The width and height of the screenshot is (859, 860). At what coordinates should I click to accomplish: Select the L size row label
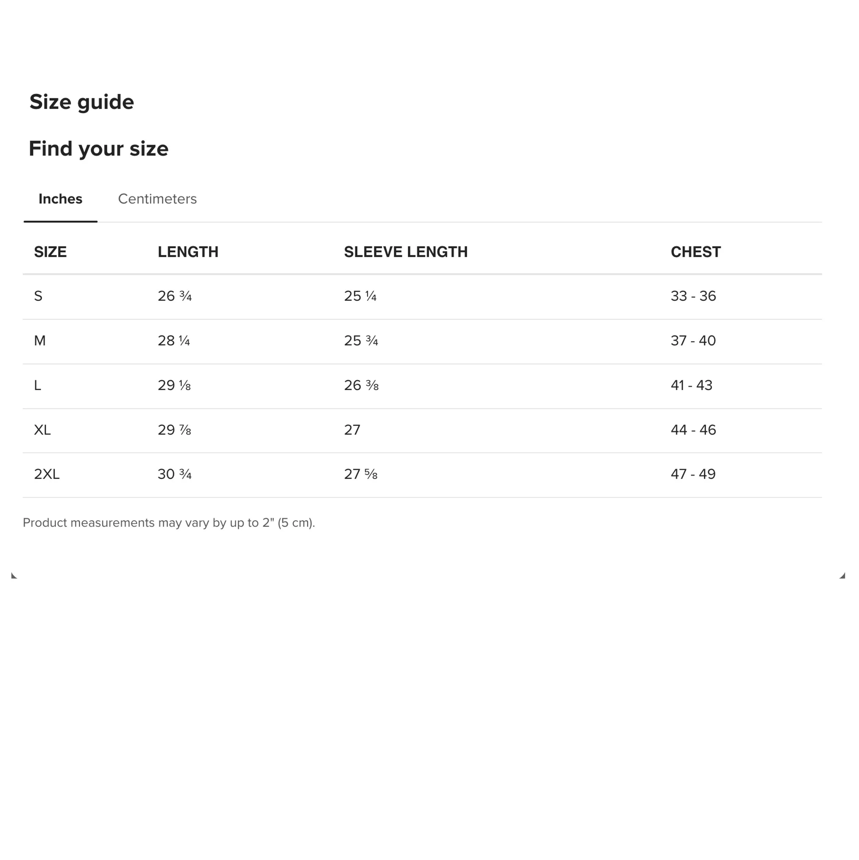[x=38, y=385]
